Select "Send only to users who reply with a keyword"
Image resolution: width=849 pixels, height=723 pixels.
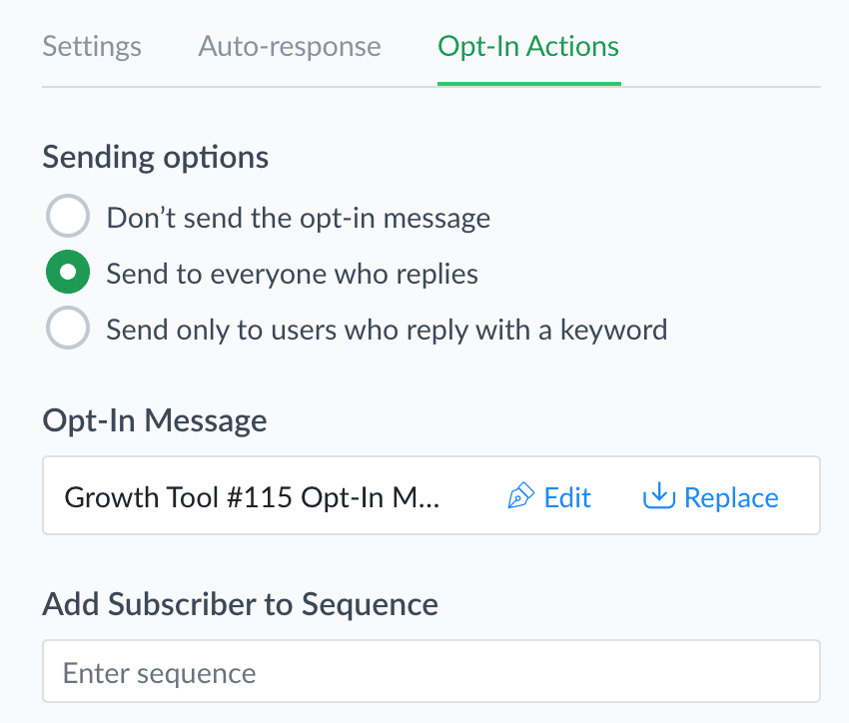68,328
